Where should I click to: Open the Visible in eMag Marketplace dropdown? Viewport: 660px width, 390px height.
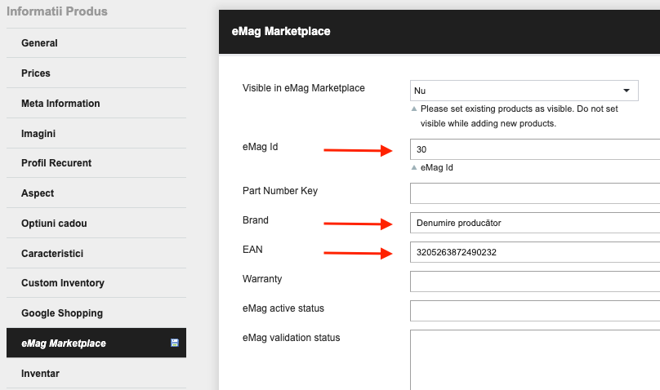524,91
